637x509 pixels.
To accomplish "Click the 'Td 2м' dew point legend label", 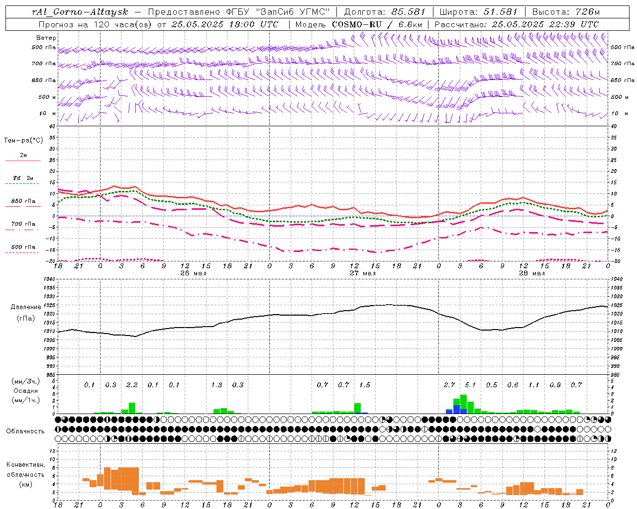I will click(23, 178).
